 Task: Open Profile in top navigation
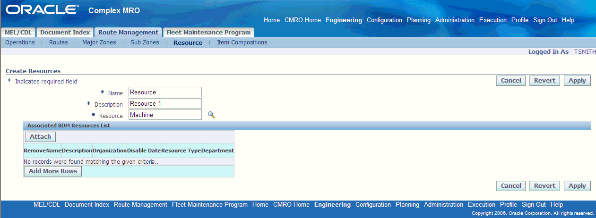[520, 20]
